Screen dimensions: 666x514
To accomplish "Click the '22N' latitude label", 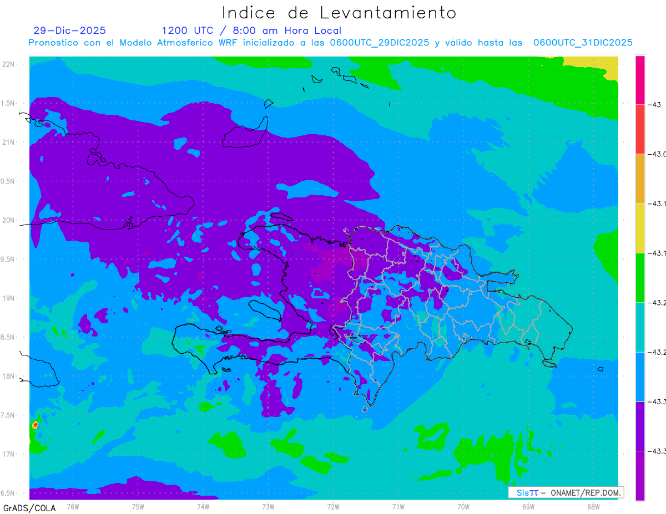I will point(9,64).
